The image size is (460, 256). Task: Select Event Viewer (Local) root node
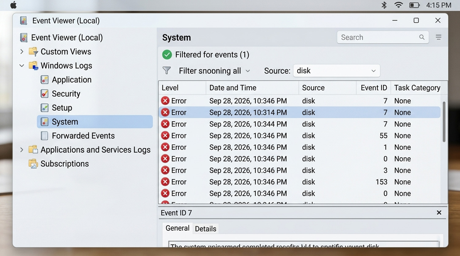pos(61,38)
